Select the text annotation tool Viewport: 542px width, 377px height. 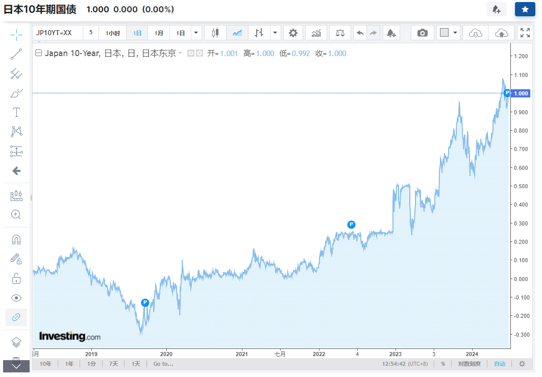16,112
